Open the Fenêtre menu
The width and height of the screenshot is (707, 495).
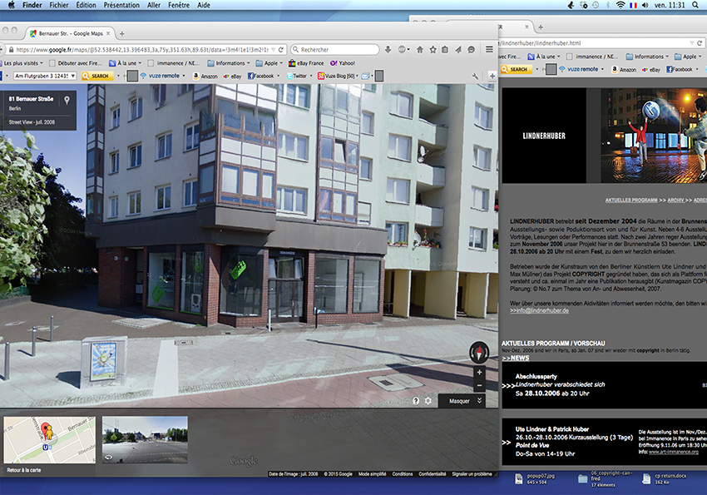click(x=179, y=5)
